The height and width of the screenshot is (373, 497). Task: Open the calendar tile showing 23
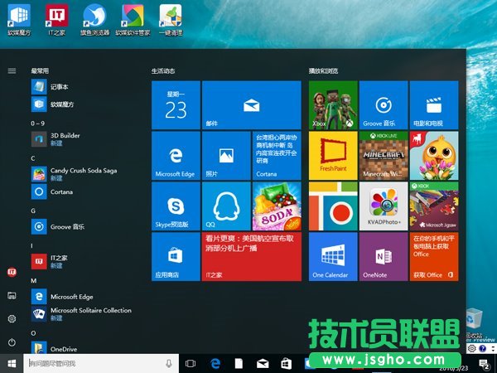[176, 105]
